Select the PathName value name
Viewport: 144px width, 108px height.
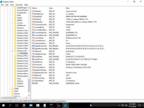38,62
